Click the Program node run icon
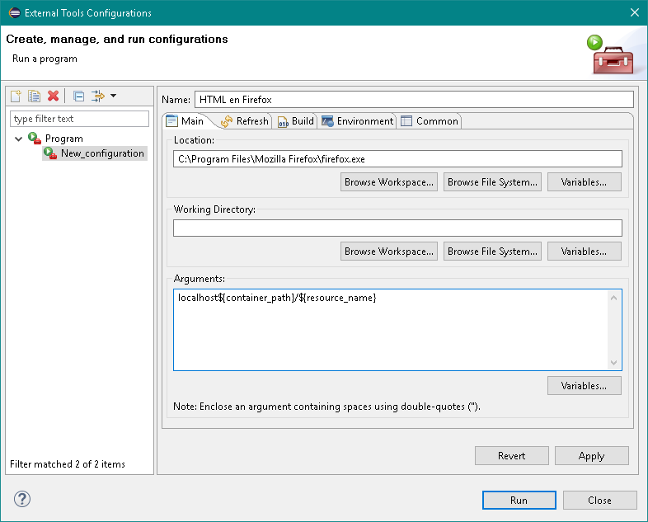 pos(35,138)
